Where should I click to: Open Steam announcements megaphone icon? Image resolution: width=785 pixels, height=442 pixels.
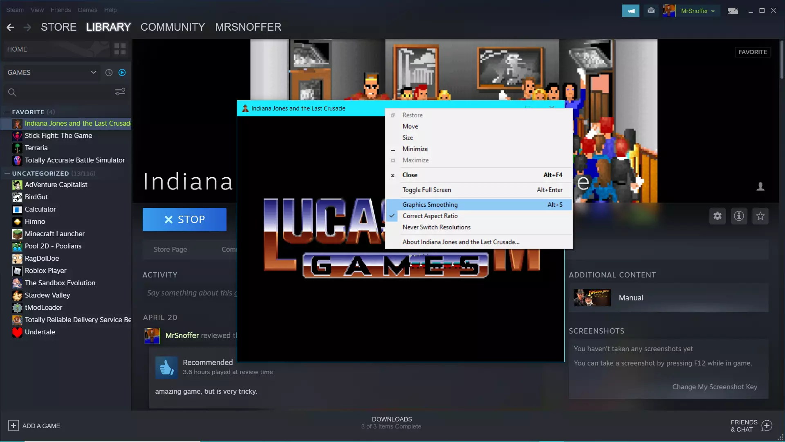coord(630,11)
